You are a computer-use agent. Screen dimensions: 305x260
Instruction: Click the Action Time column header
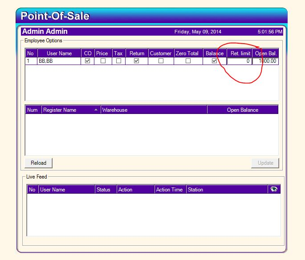tap(170, 190)
